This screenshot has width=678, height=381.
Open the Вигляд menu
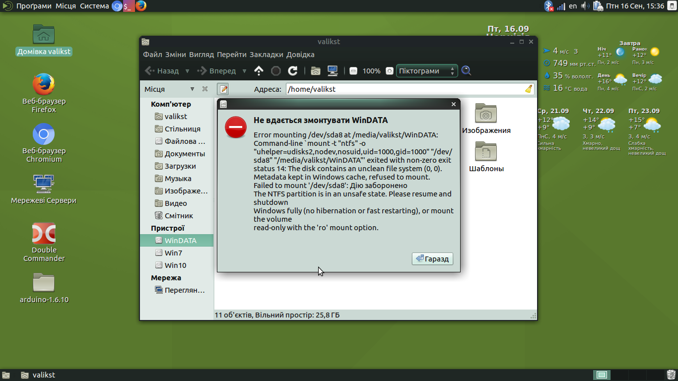coord(202,55)
